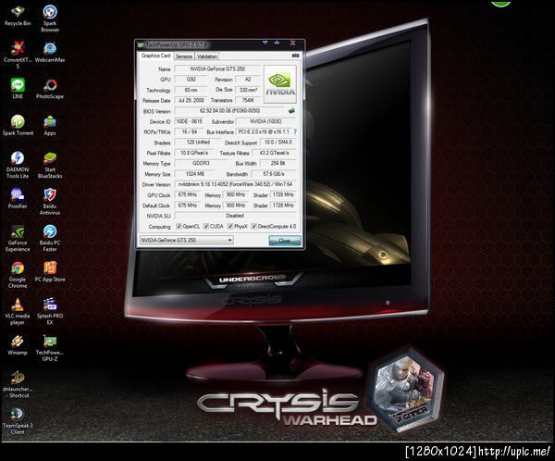Click the bus interface question mark icon

click(x=295, y=131)
